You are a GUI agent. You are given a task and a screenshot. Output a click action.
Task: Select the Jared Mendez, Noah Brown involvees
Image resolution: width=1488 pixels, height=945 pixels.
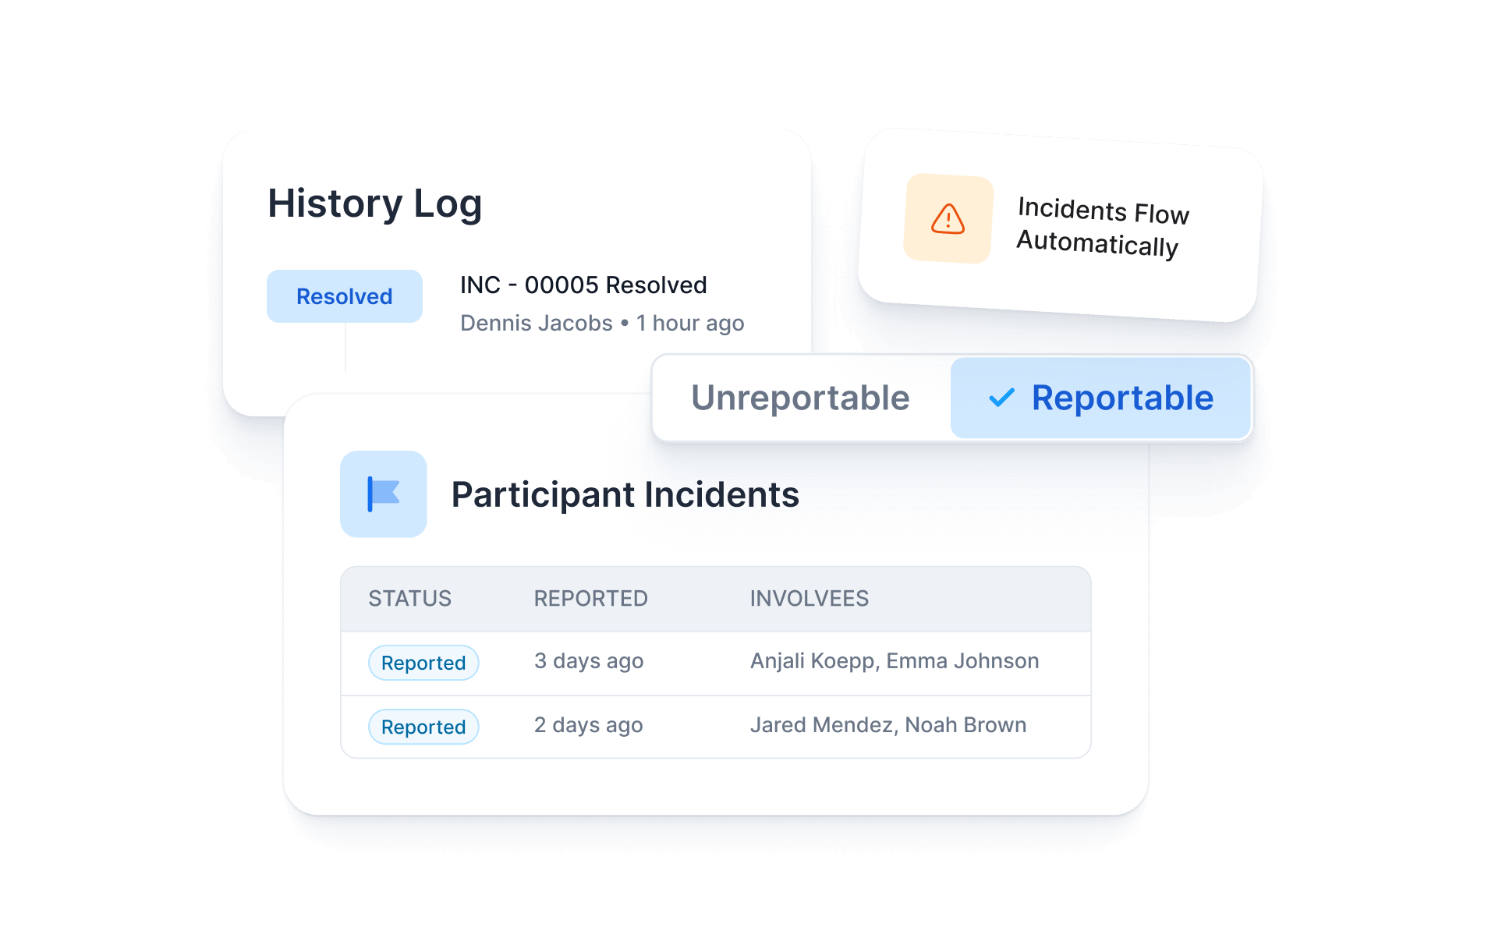tap(887, 725)
